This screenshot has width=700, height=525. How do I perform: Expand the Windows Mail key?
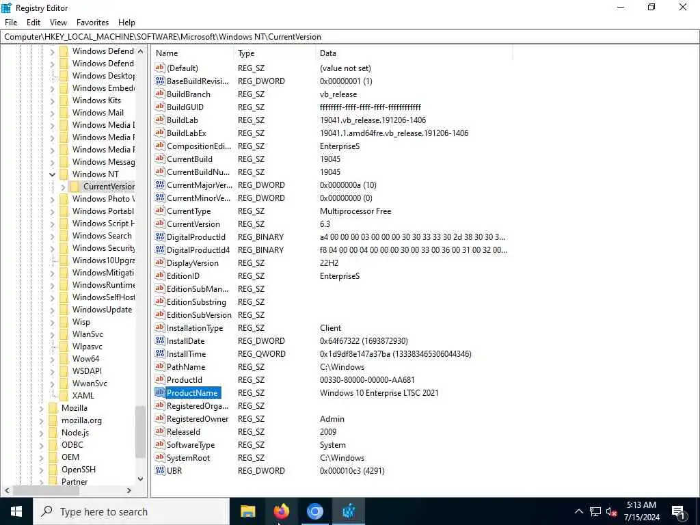[x=52, y=113]
